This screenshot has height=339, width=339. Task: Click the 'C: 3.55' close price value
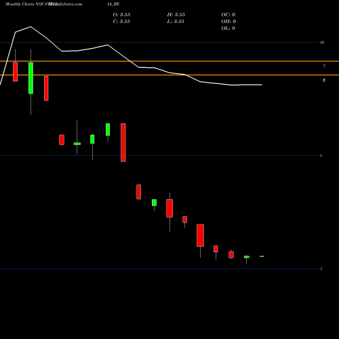click(x=121, y=22)
